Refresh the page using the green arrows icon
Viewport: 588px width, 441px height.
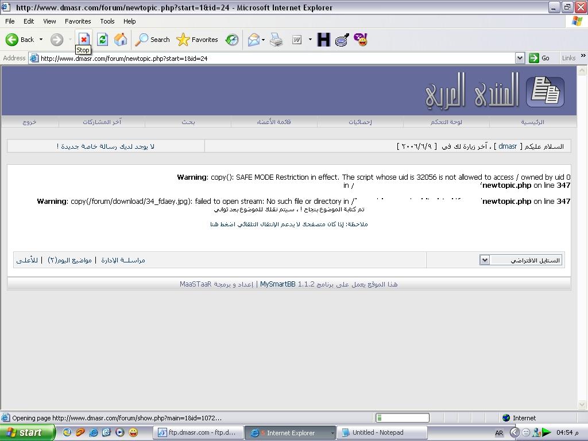102,39
